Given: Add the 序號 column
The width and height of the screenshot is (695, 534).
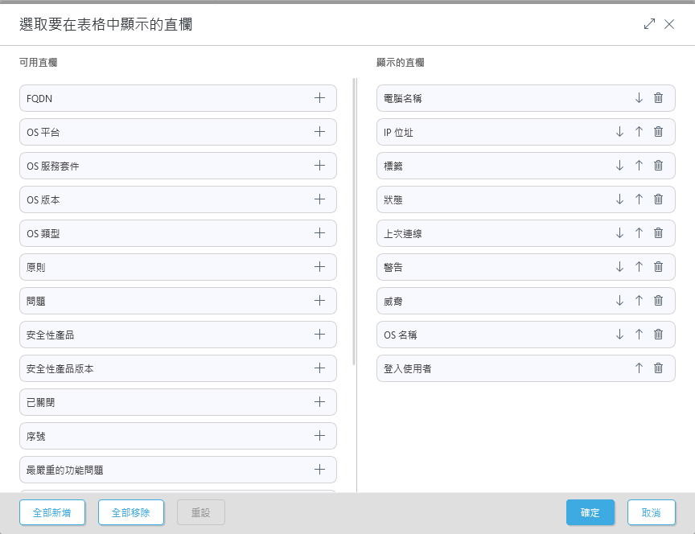Looking at the screenshot, I should coord(319,436).
